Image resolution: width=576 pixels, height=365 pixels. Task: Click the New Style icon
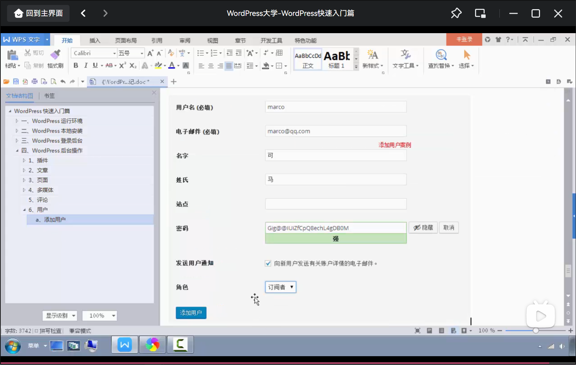pyautogui.click(x=372, y=55)
